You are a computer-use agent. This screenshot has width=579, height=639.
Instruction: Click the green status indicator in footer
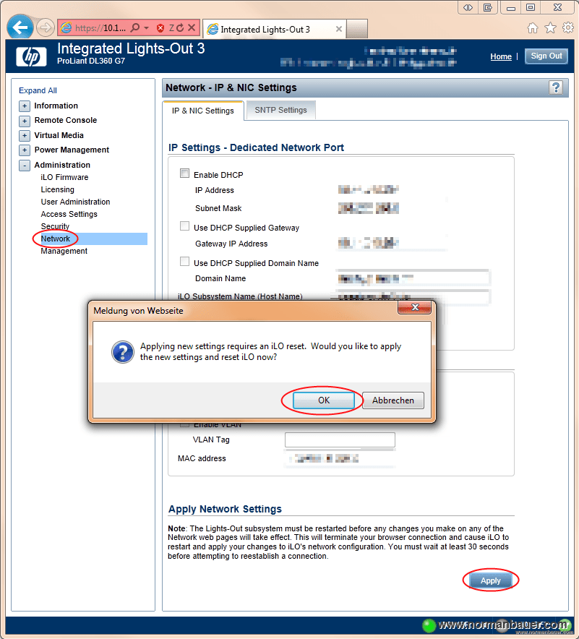click(x=429, y=625)
